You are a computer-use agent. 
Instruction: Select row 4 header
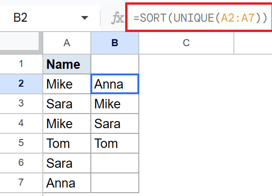pos(21,123)
